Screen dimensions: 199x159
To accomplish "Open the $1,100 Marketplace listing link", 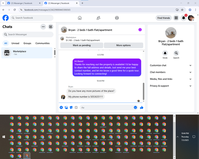I will [x=83, y=40].
